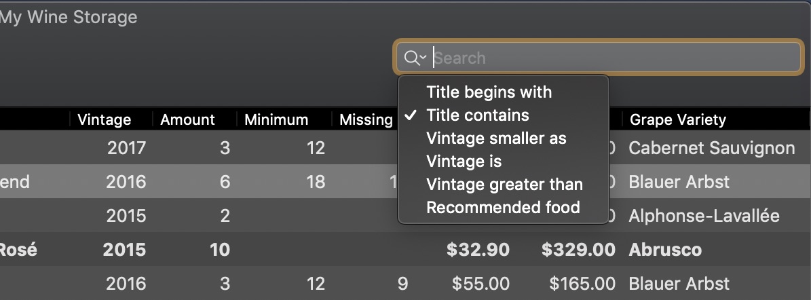Image resolution: width=811 pixels, height=300 pixels.
Task: Click the $32.90 price cell
Action: click(478, 250)
